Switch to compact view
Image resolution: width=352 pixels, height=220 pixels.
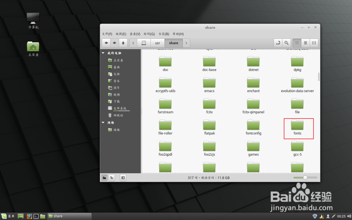pyautogui.click(x=314, y=43)
